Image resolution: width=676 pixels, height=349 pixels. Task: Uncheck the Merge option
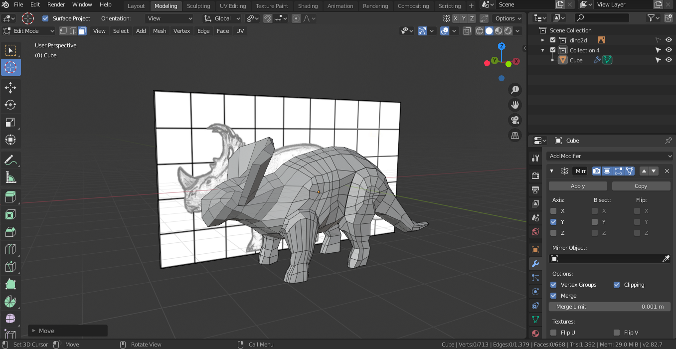tap(553, 296)
